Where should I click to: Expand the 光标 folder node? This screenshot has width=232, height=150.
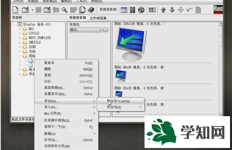tap(20, 51)
